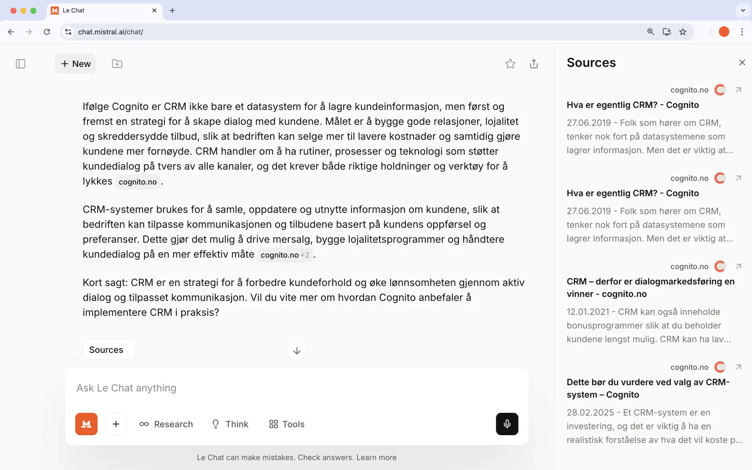The width and height of the screenshot is (752, 470).
Task: Enable Think mode
Action: pyautogui.click(x=230, y=424)
